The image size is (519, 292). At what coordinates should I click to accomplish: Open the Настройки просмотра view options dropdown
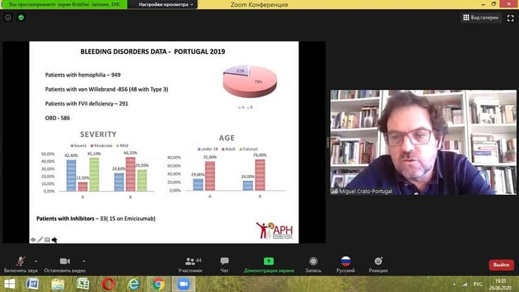(x=164, y=4)
